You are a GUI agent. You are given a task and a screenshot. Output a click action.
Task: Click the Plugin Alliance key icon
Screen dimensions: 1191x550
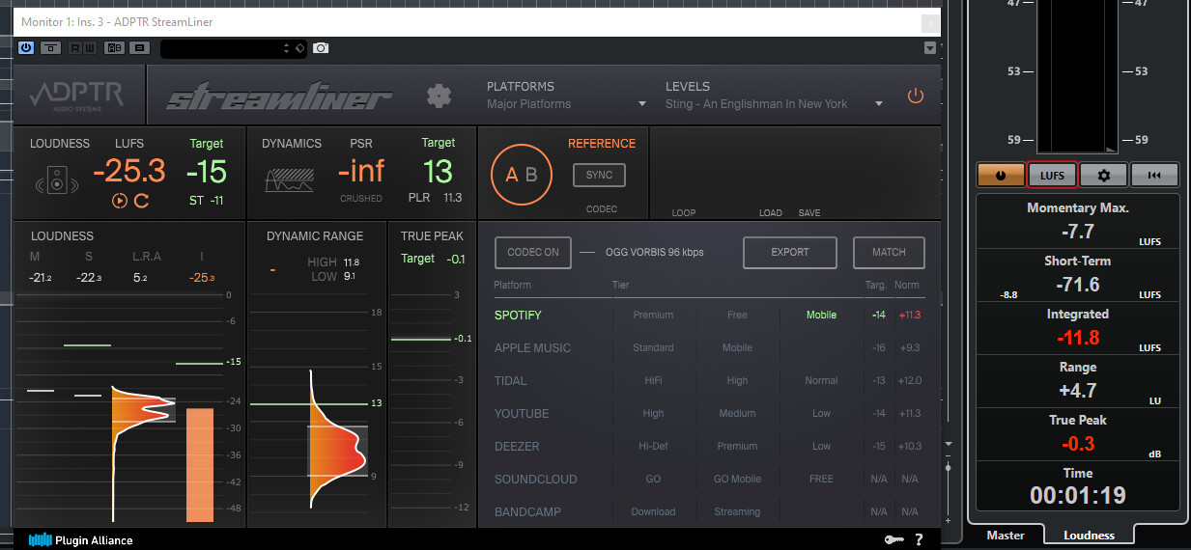(893, 540)
